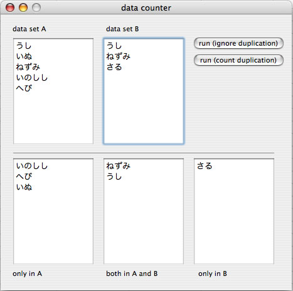Viewport: 293px width, 291px height.
Task: Click the run (ignore duplication) button
Action: (238, 43)
